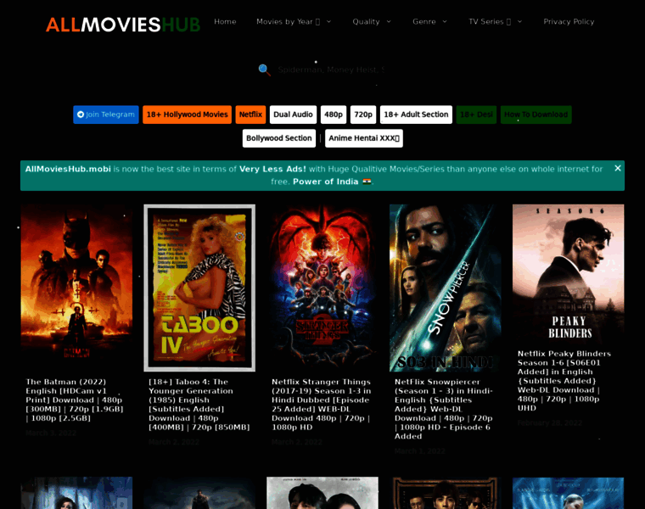645x509 pixels.
Task: Filter by 480p quality button
Action: coord(334,115)
